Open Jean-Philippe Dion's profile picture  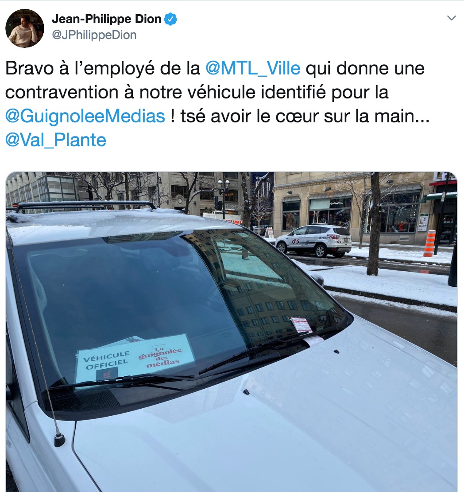coord(25,28)
